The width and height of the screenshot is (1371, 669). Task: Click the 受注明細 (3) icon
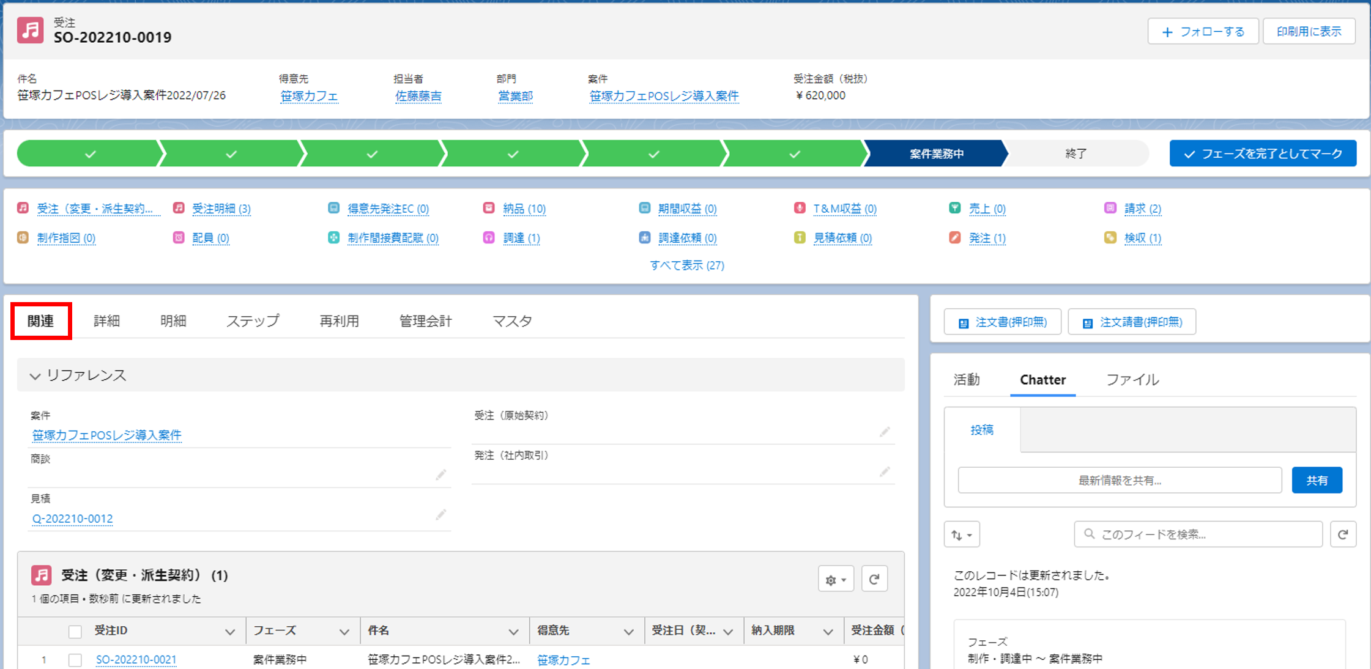[x=179, y=208]
